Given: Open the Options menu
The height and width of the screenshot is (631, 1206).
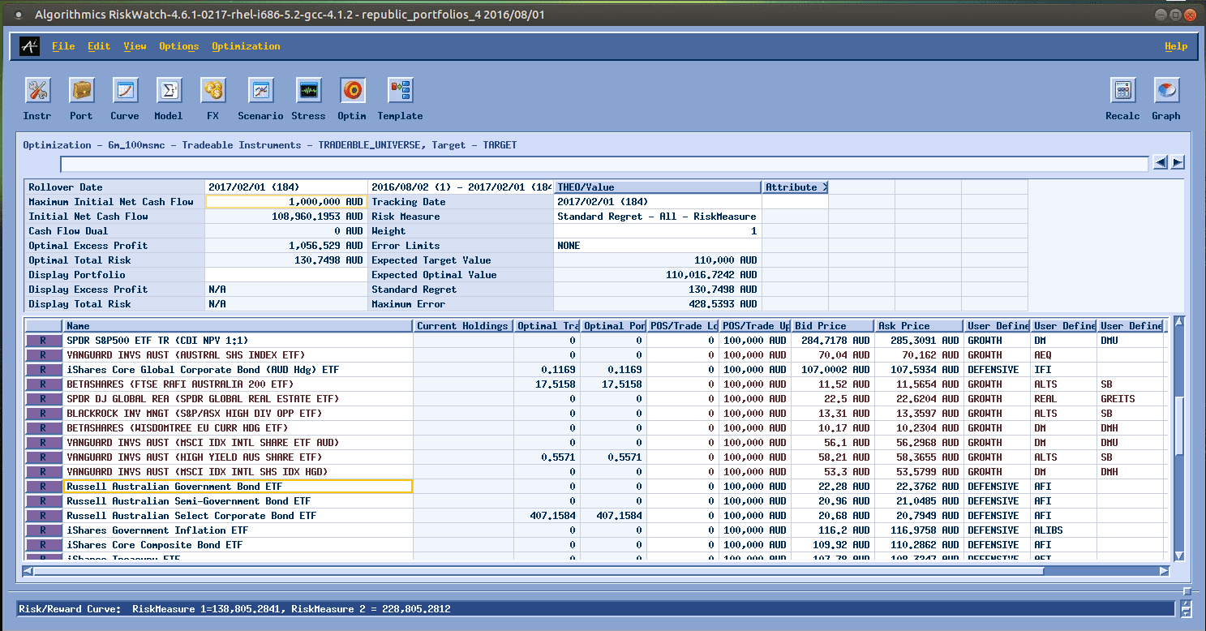Looking at the screenshot, I should click(x=178, y=46).
